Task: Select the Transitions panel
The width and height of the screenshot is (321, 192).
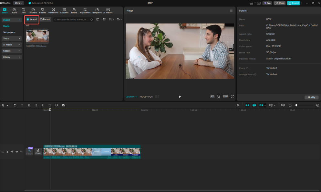Action: click(53, 10)
